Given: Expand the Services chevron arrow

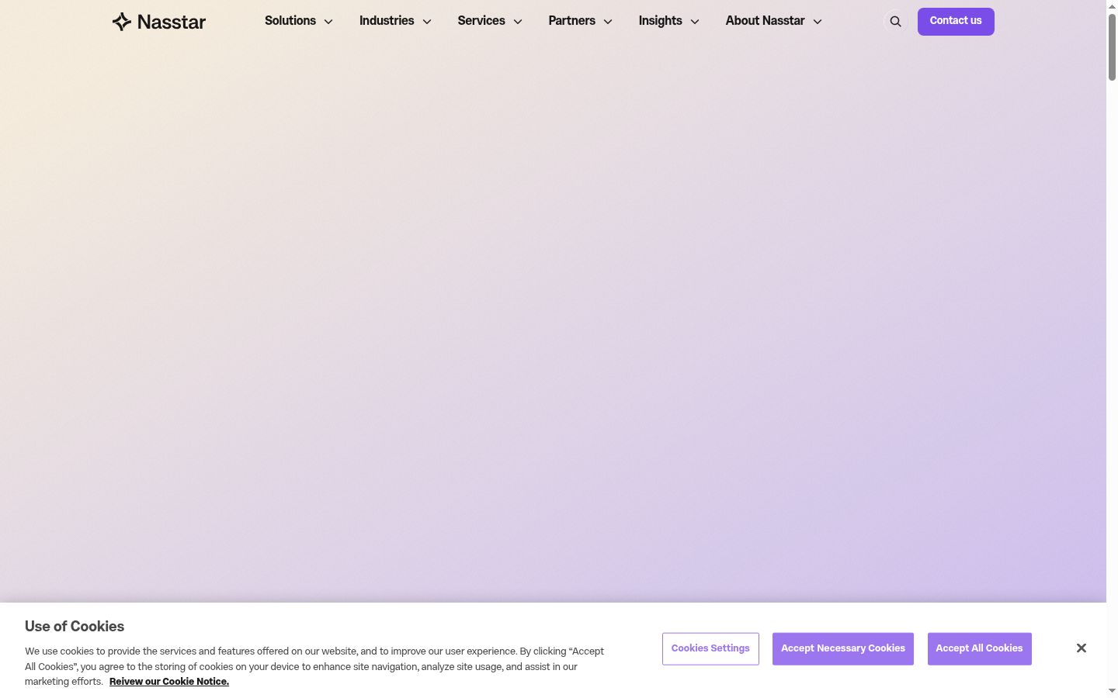Looking at the screenshot, I should [518, 22].
